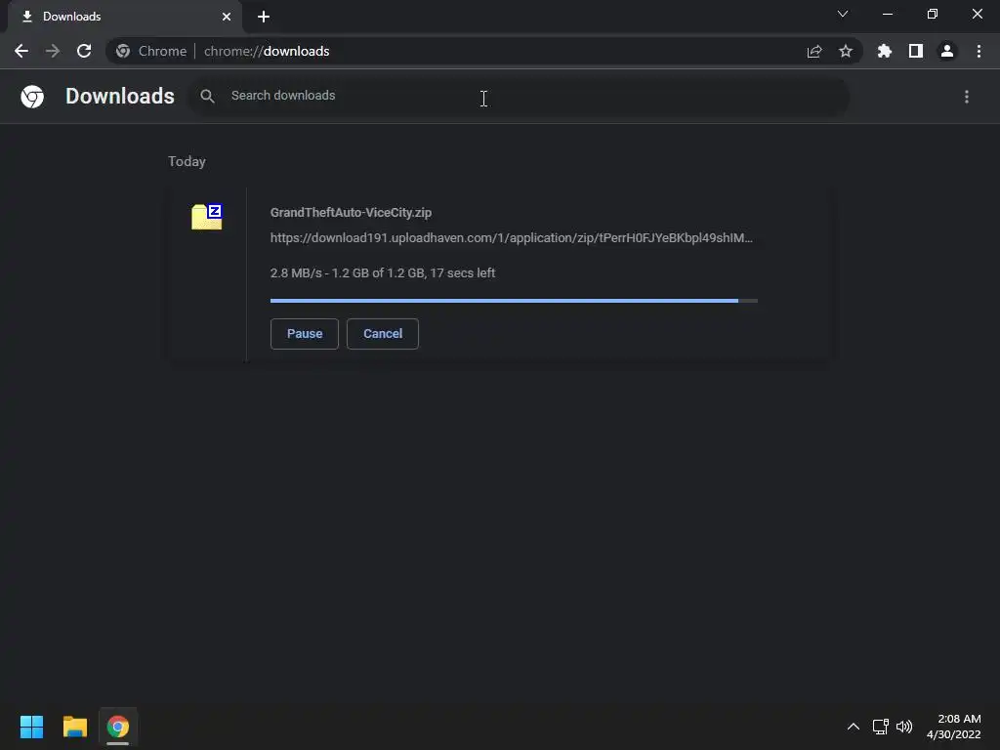Open the Chrome site info icon in address bar
The image size is (1000, 750).
[x=123, y=51]
